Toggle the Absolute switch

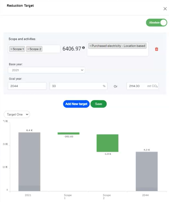pos(157,22)
